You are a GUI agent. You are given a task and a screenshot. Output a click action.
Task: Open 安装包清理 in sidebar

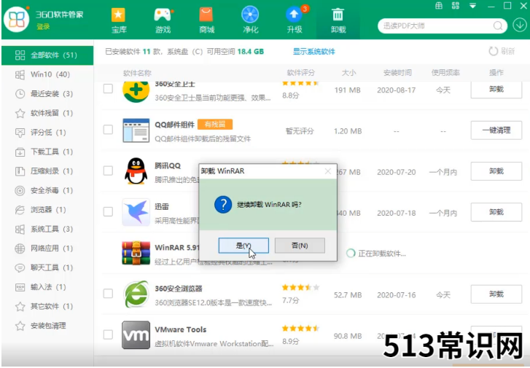point(47,326)
